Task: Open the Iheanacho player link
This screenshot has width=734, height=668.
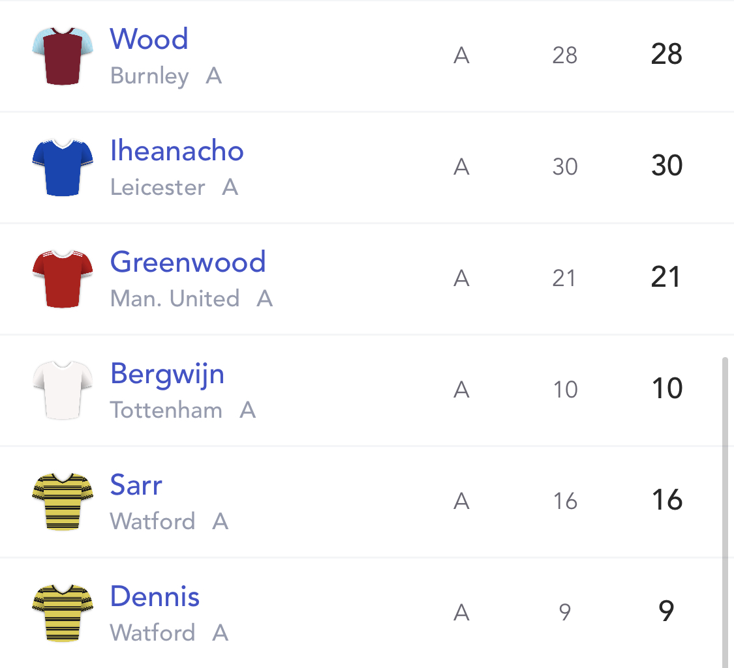Action: click(177, 151)
